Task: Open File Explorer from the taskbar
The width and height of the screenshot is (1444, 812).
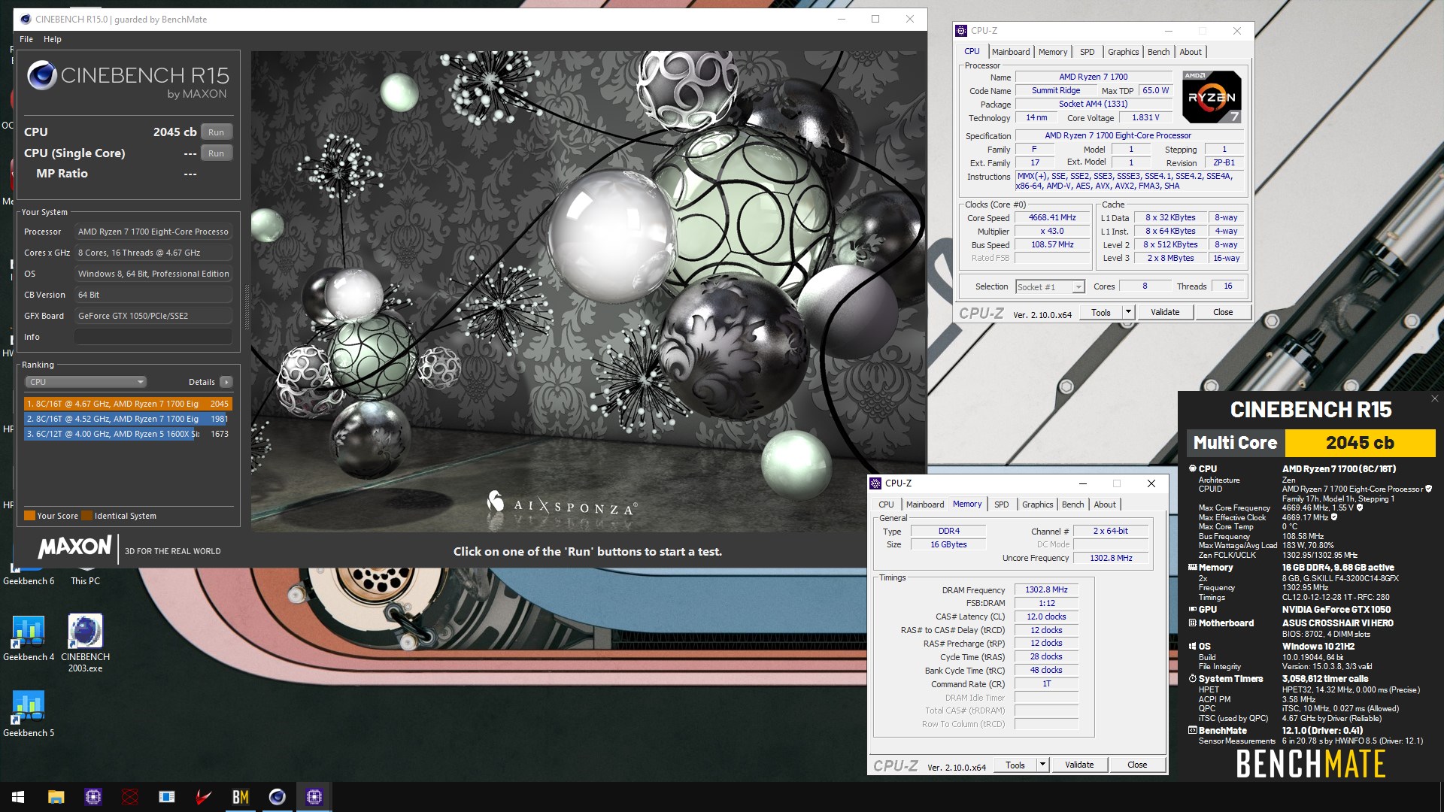Action: [x=56, y=797]
